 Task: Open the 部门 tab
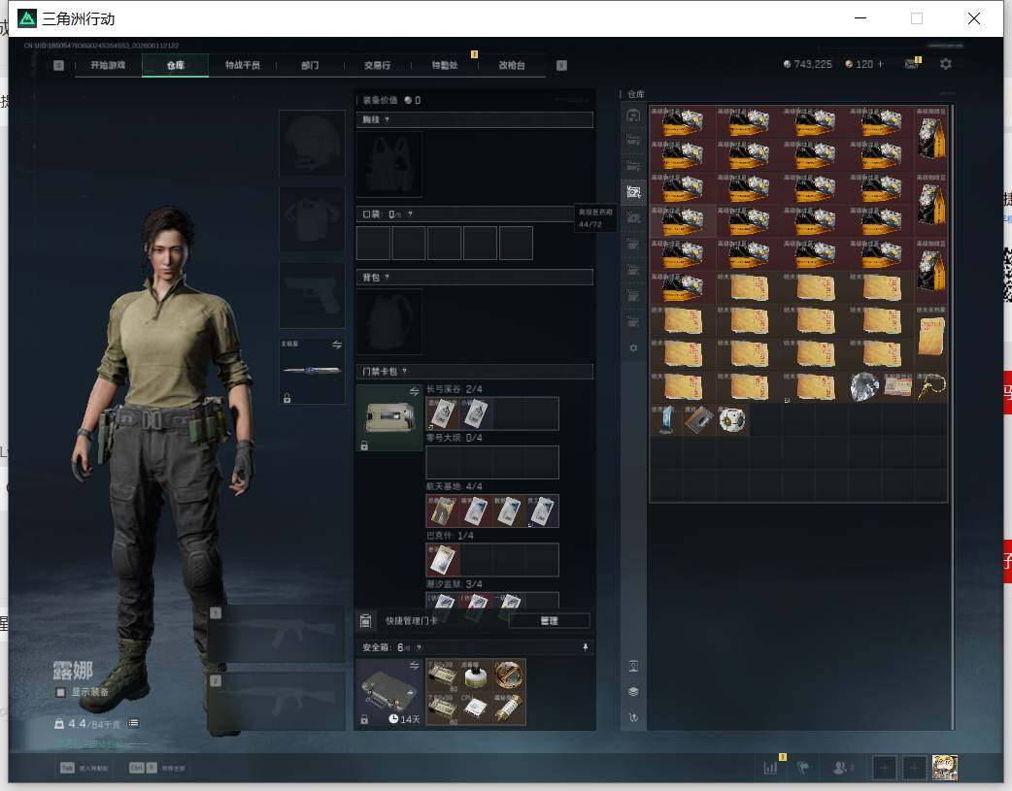(x=310, y=65)
